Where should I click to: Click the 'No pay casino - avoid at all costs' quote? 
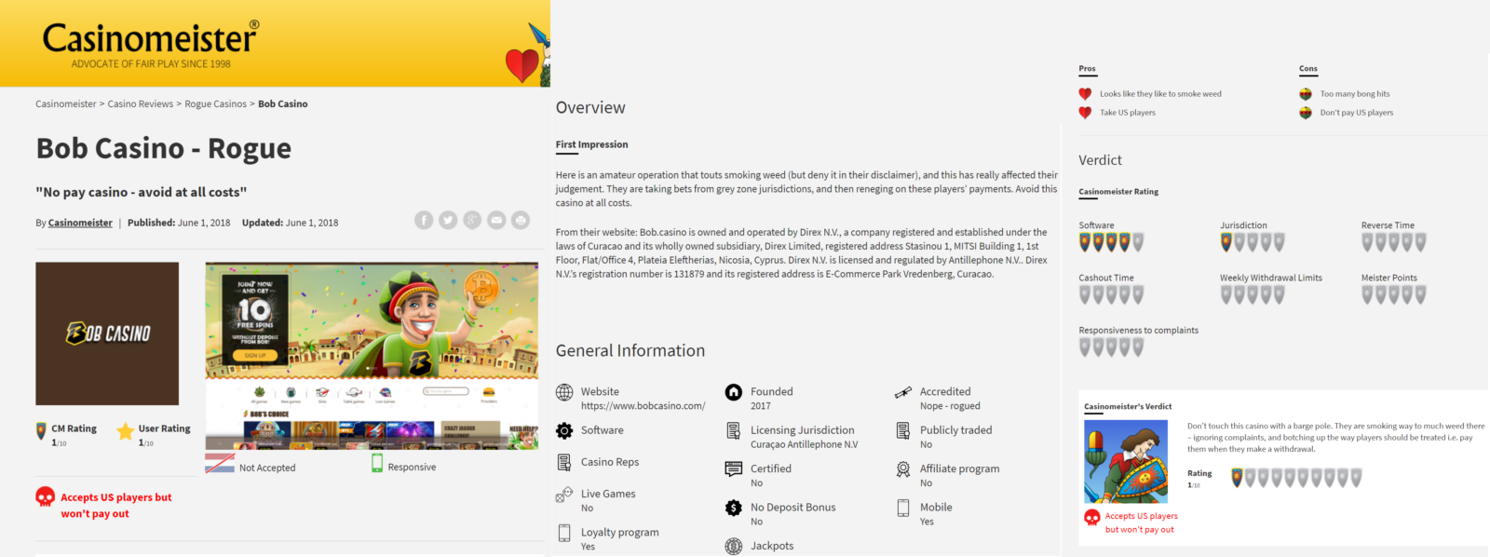coord(142,193)
